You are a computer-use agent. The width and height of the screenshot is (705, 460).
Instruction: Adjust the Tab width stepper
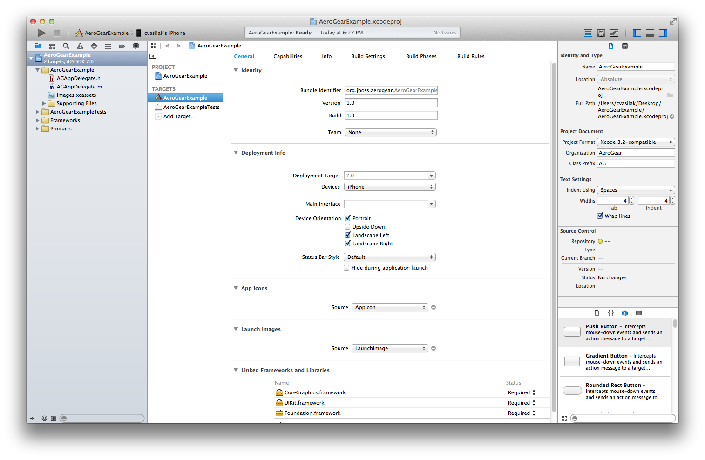[x=631, y=201]
